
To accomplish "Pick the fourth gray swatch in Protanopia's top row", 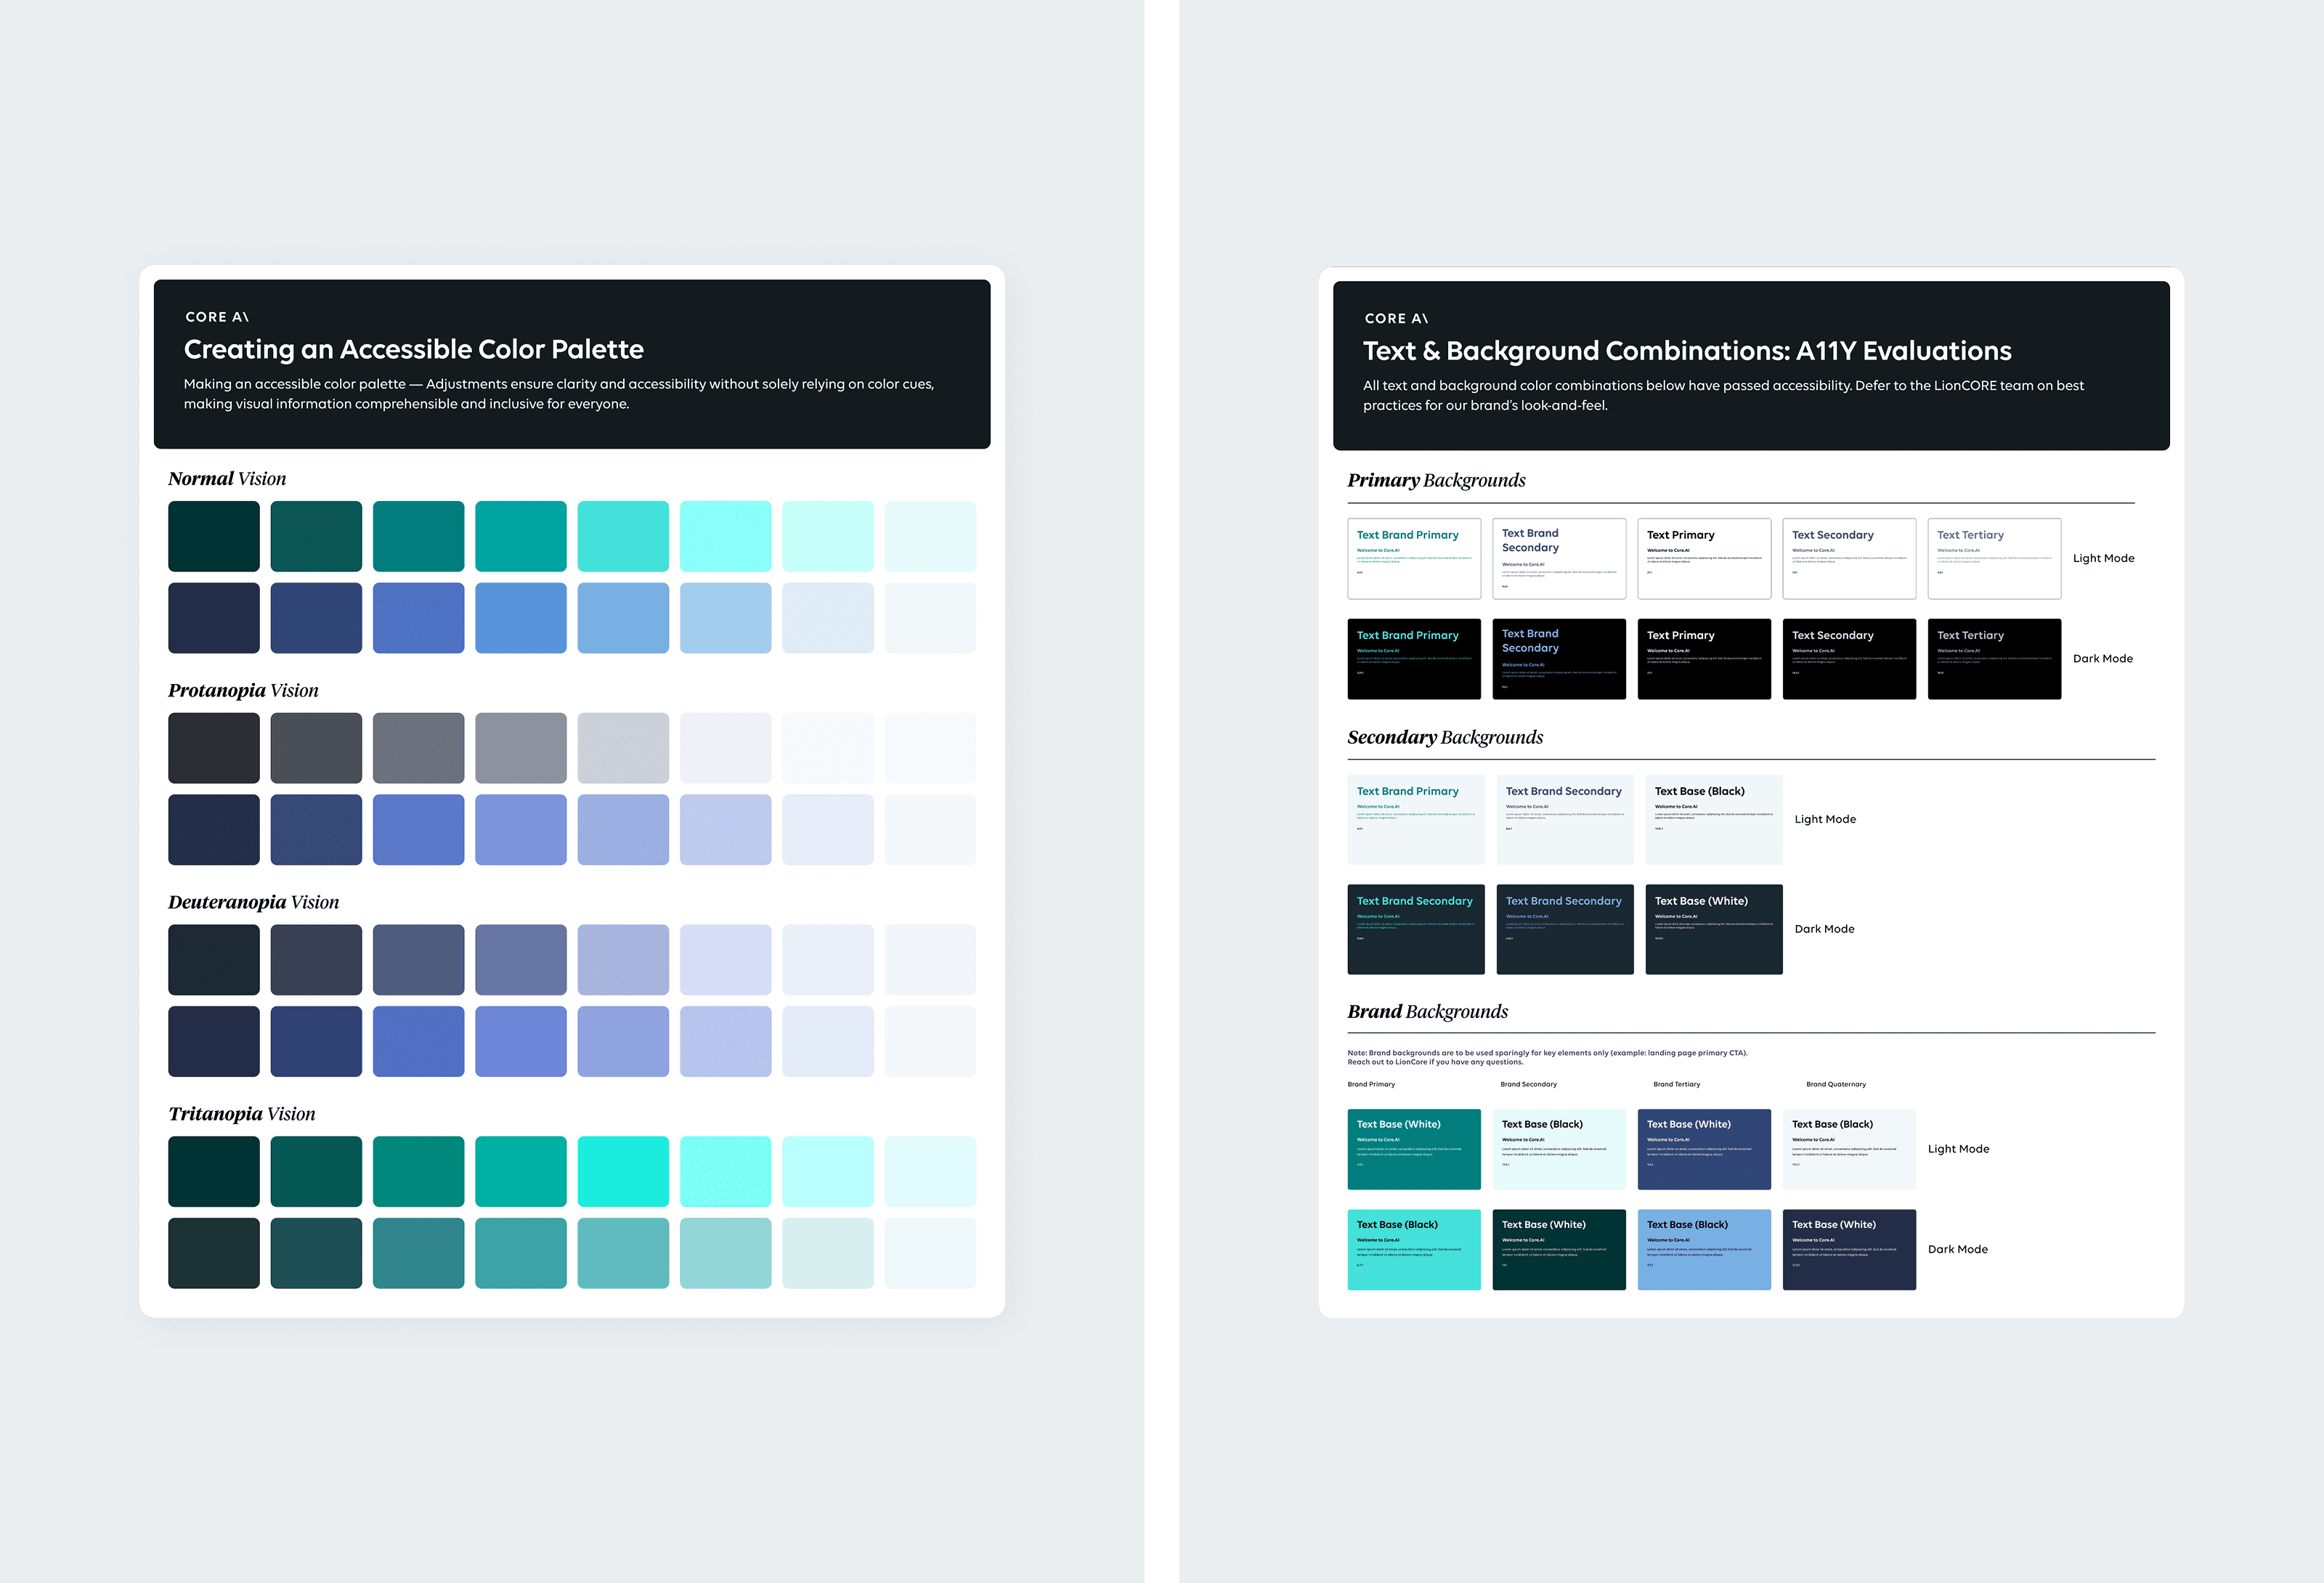I will [521, 748].
